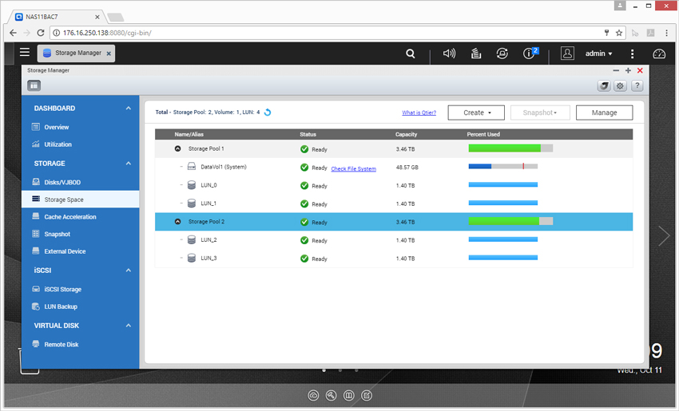Click the Manage button

click(x=604, y=113)
